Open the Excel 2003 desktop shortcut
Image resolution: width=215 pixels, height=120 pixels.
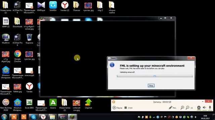29,104
